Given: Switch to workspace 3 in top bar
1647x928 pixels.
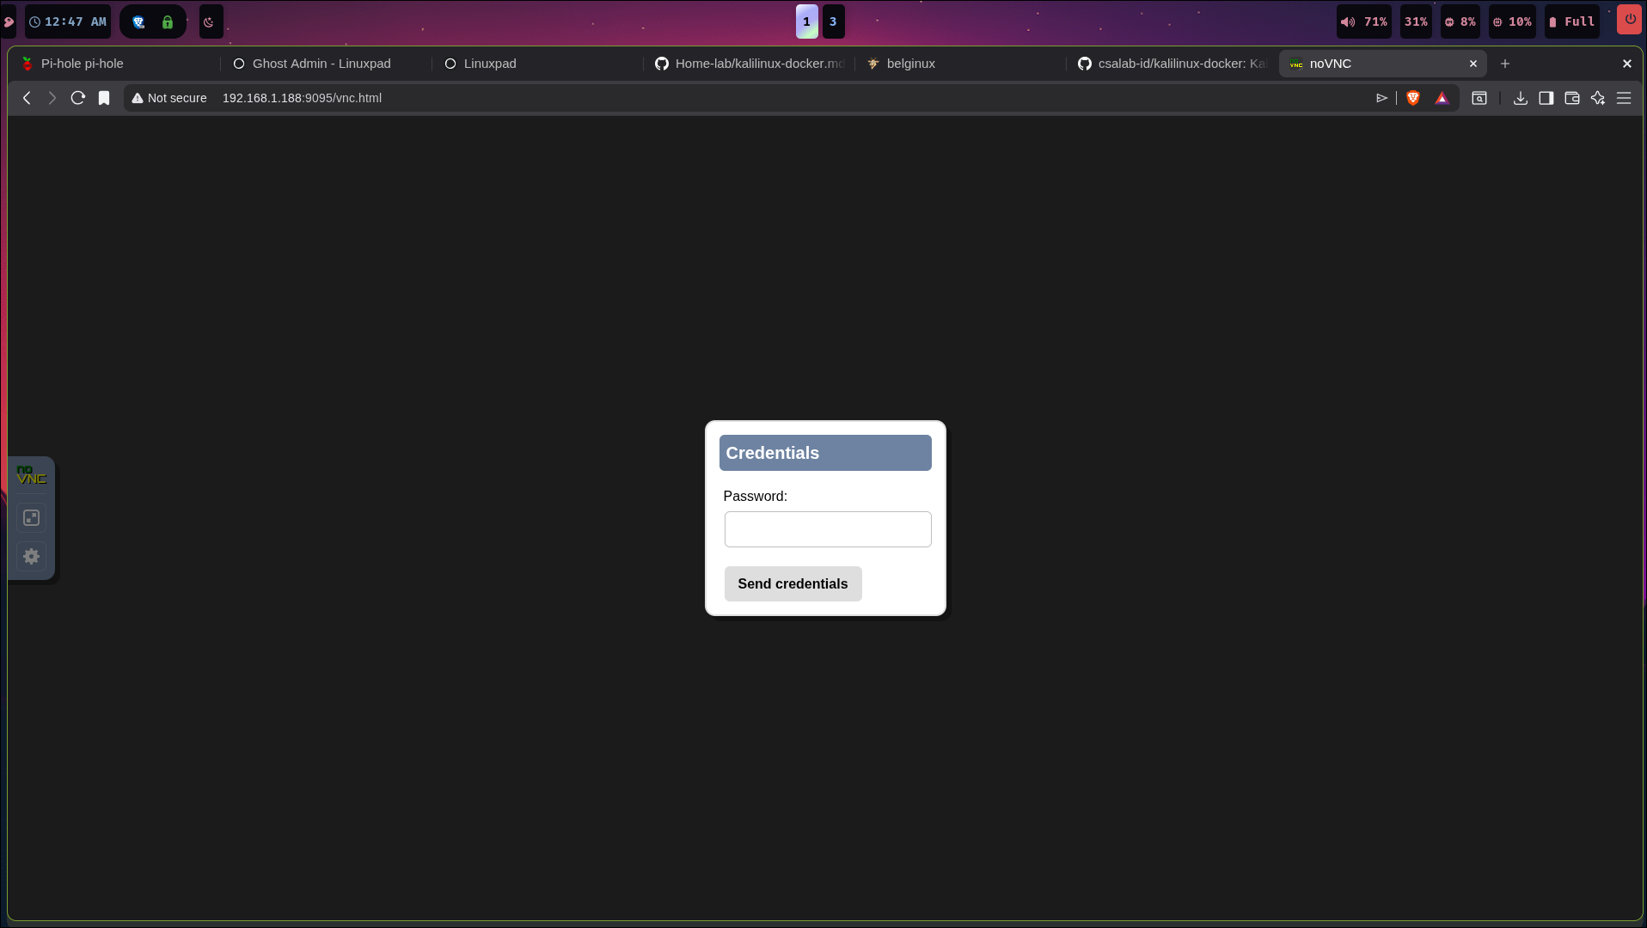Looking at the screenshot, I should pyautogui.click(x=833, y=21).
